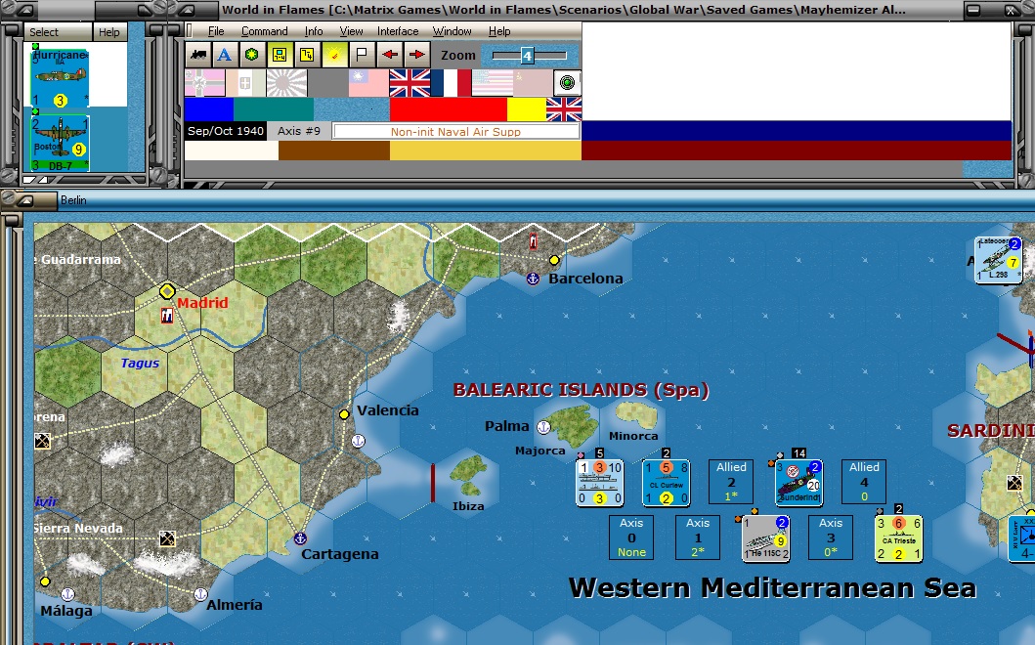Click the Axis 3 sea box
The image size is (1035, 645).
point(831,538)
